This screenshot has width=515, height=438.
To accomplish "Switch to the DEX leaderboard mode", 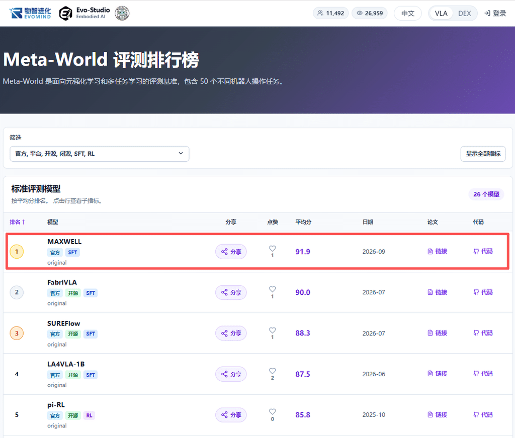I will click(x=464, y=13).
